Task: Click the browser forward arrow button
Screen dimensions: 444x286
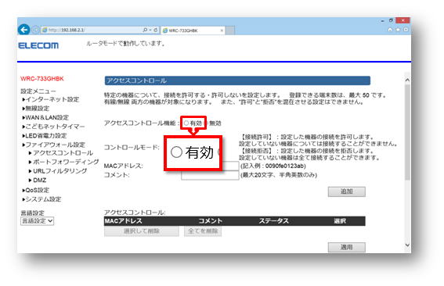Action: (35, 30)
